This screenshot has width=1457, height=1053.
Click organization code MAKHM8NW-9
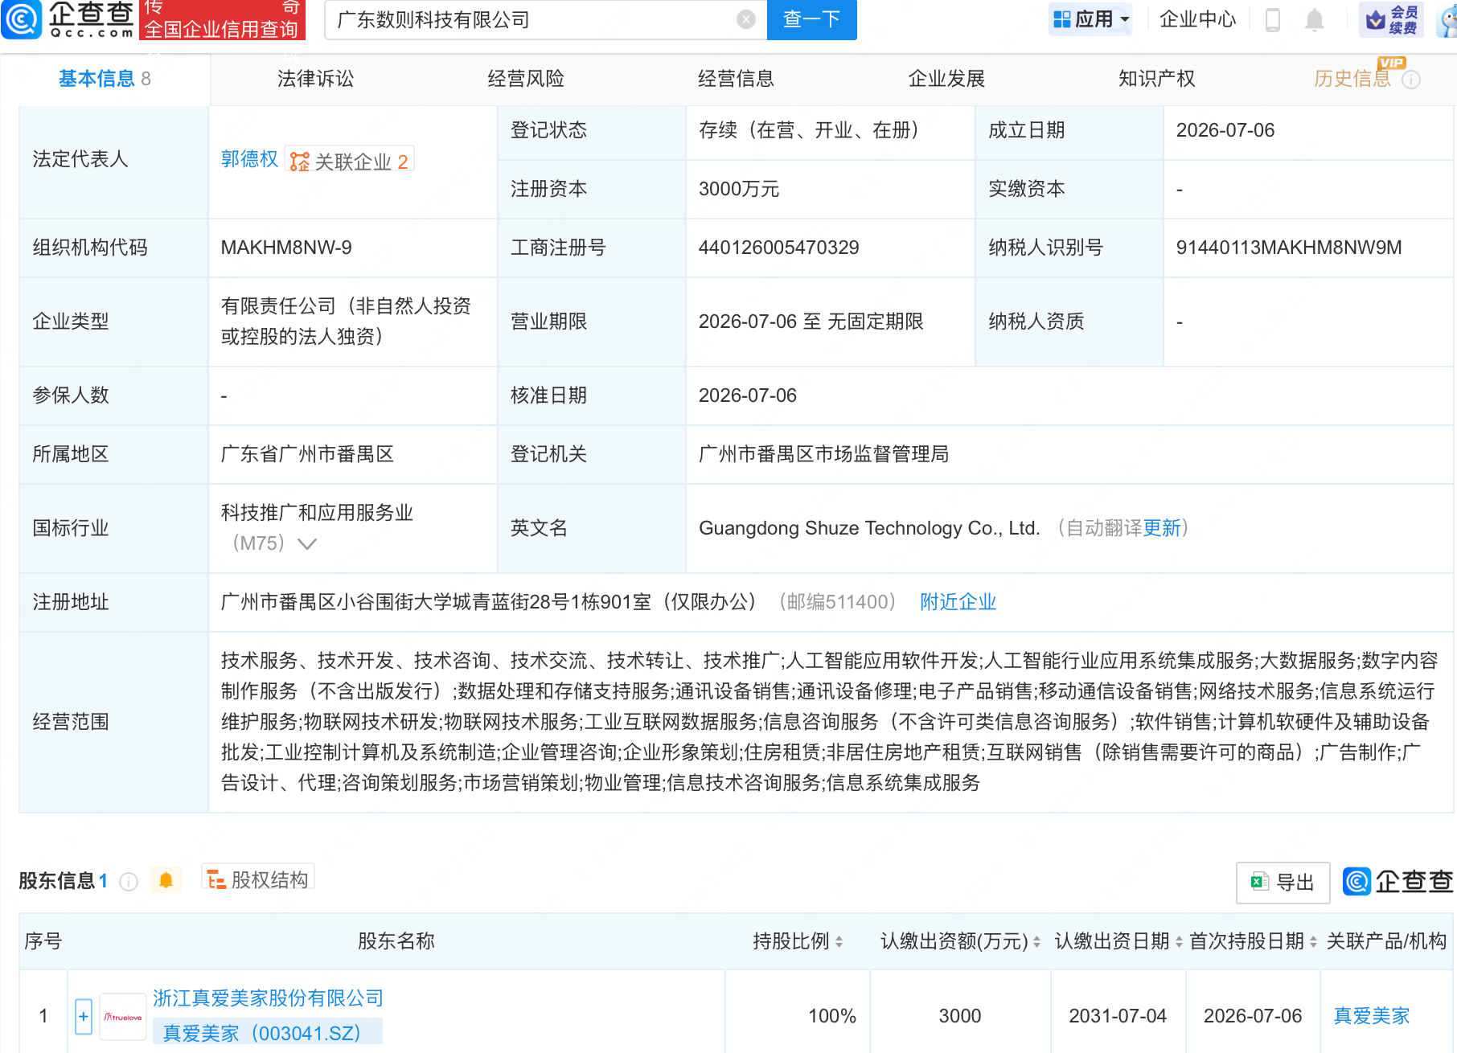tap(286, 248)
